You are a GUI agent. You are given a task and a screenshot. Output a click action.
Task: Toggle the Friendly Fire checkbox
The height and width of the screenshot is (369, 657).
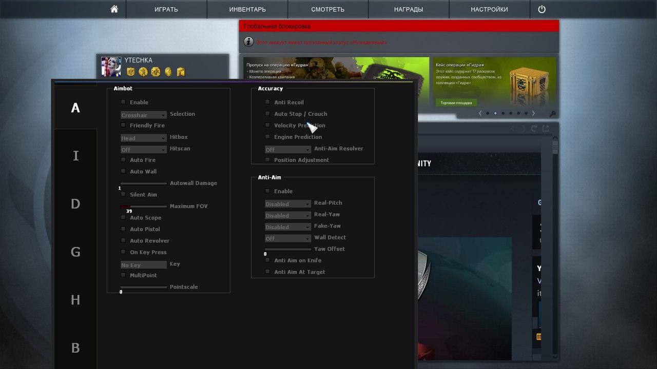(x=123, y=125)
